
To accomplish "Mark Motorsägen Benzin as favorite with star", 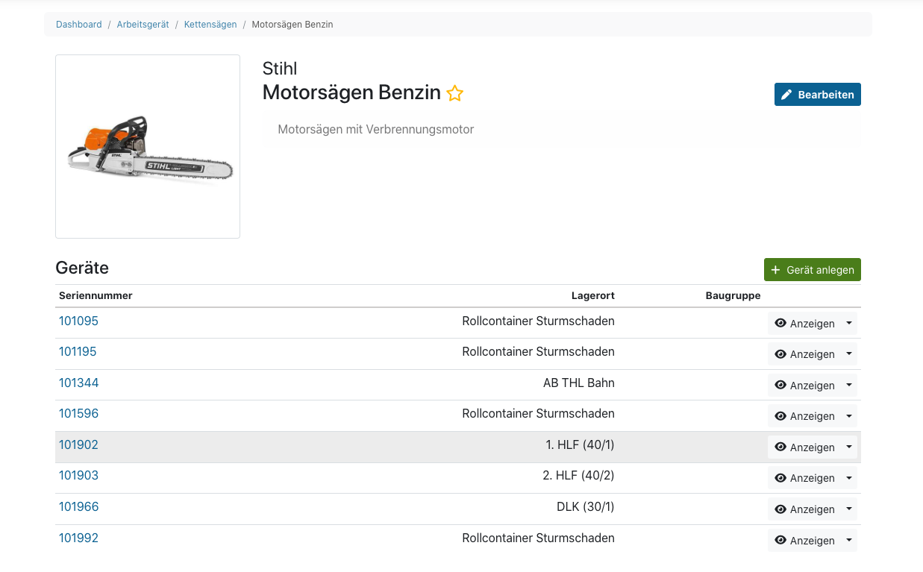I will [x=454, y=93].
